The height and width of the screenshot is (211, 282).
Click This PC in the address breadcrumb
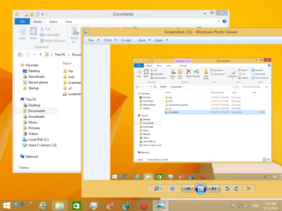coord(60,55)
